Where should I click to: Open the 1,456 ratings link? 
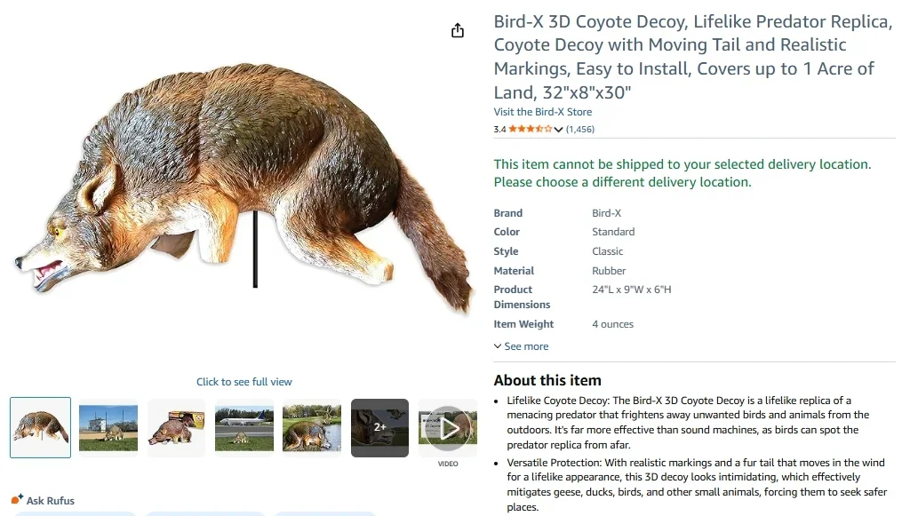click(x=580, y=130)
